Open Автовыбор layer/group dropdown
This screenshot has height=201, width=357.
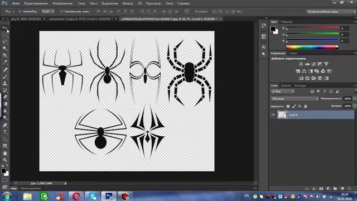[48, 11]
